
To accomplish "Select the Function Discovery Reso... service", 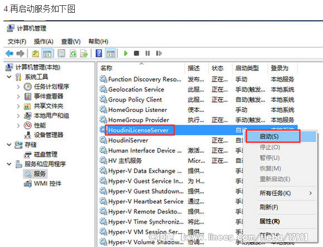I will click(x=144, y=79).
